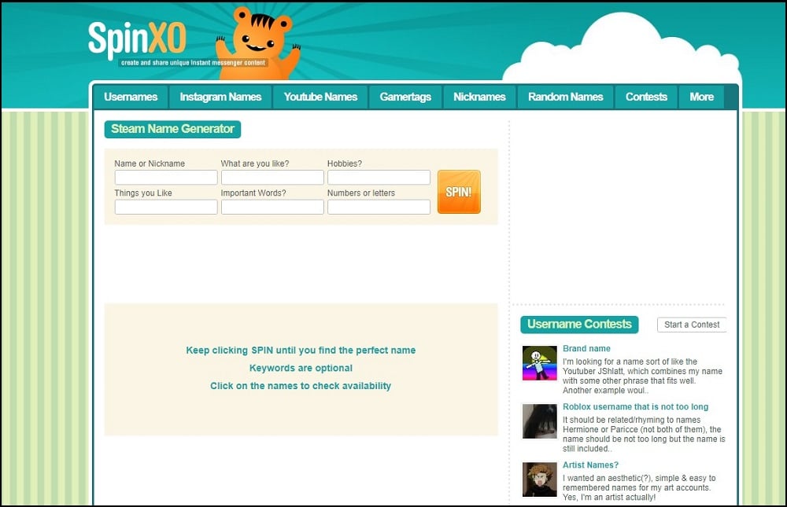Select the Numbers or letters field
The width and height of the screenshot is (787, 507).
click(379, 207)
